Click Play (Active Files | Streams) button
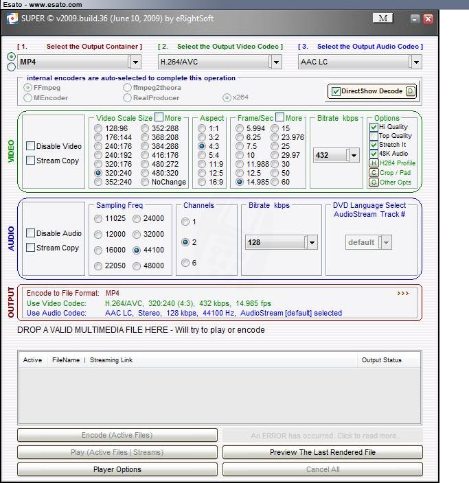The width and height of the screenshot is (469, 483). coord(117,452)
